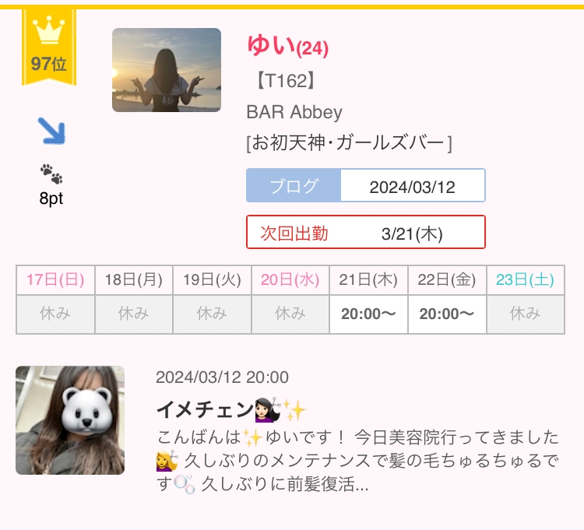Click the paw prints points icon
The image size is (584, 530).
(x=51, y=174)
